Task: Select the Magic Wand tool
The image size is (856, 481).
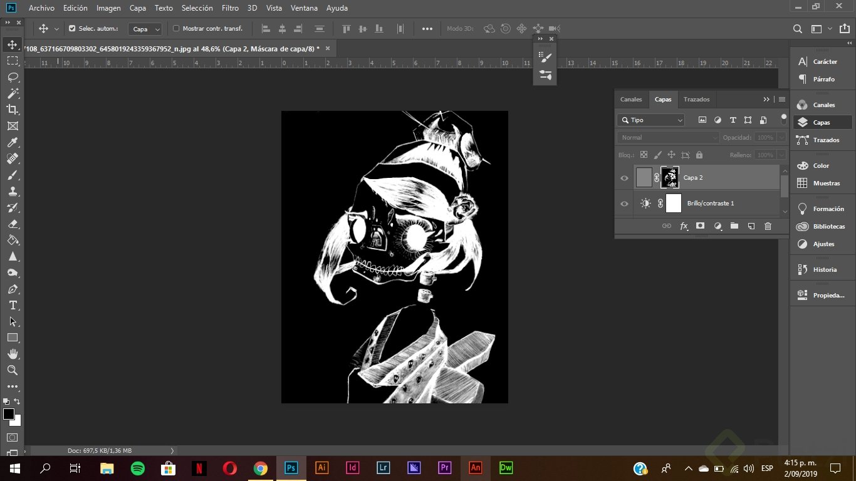Action: coord(12,93)
